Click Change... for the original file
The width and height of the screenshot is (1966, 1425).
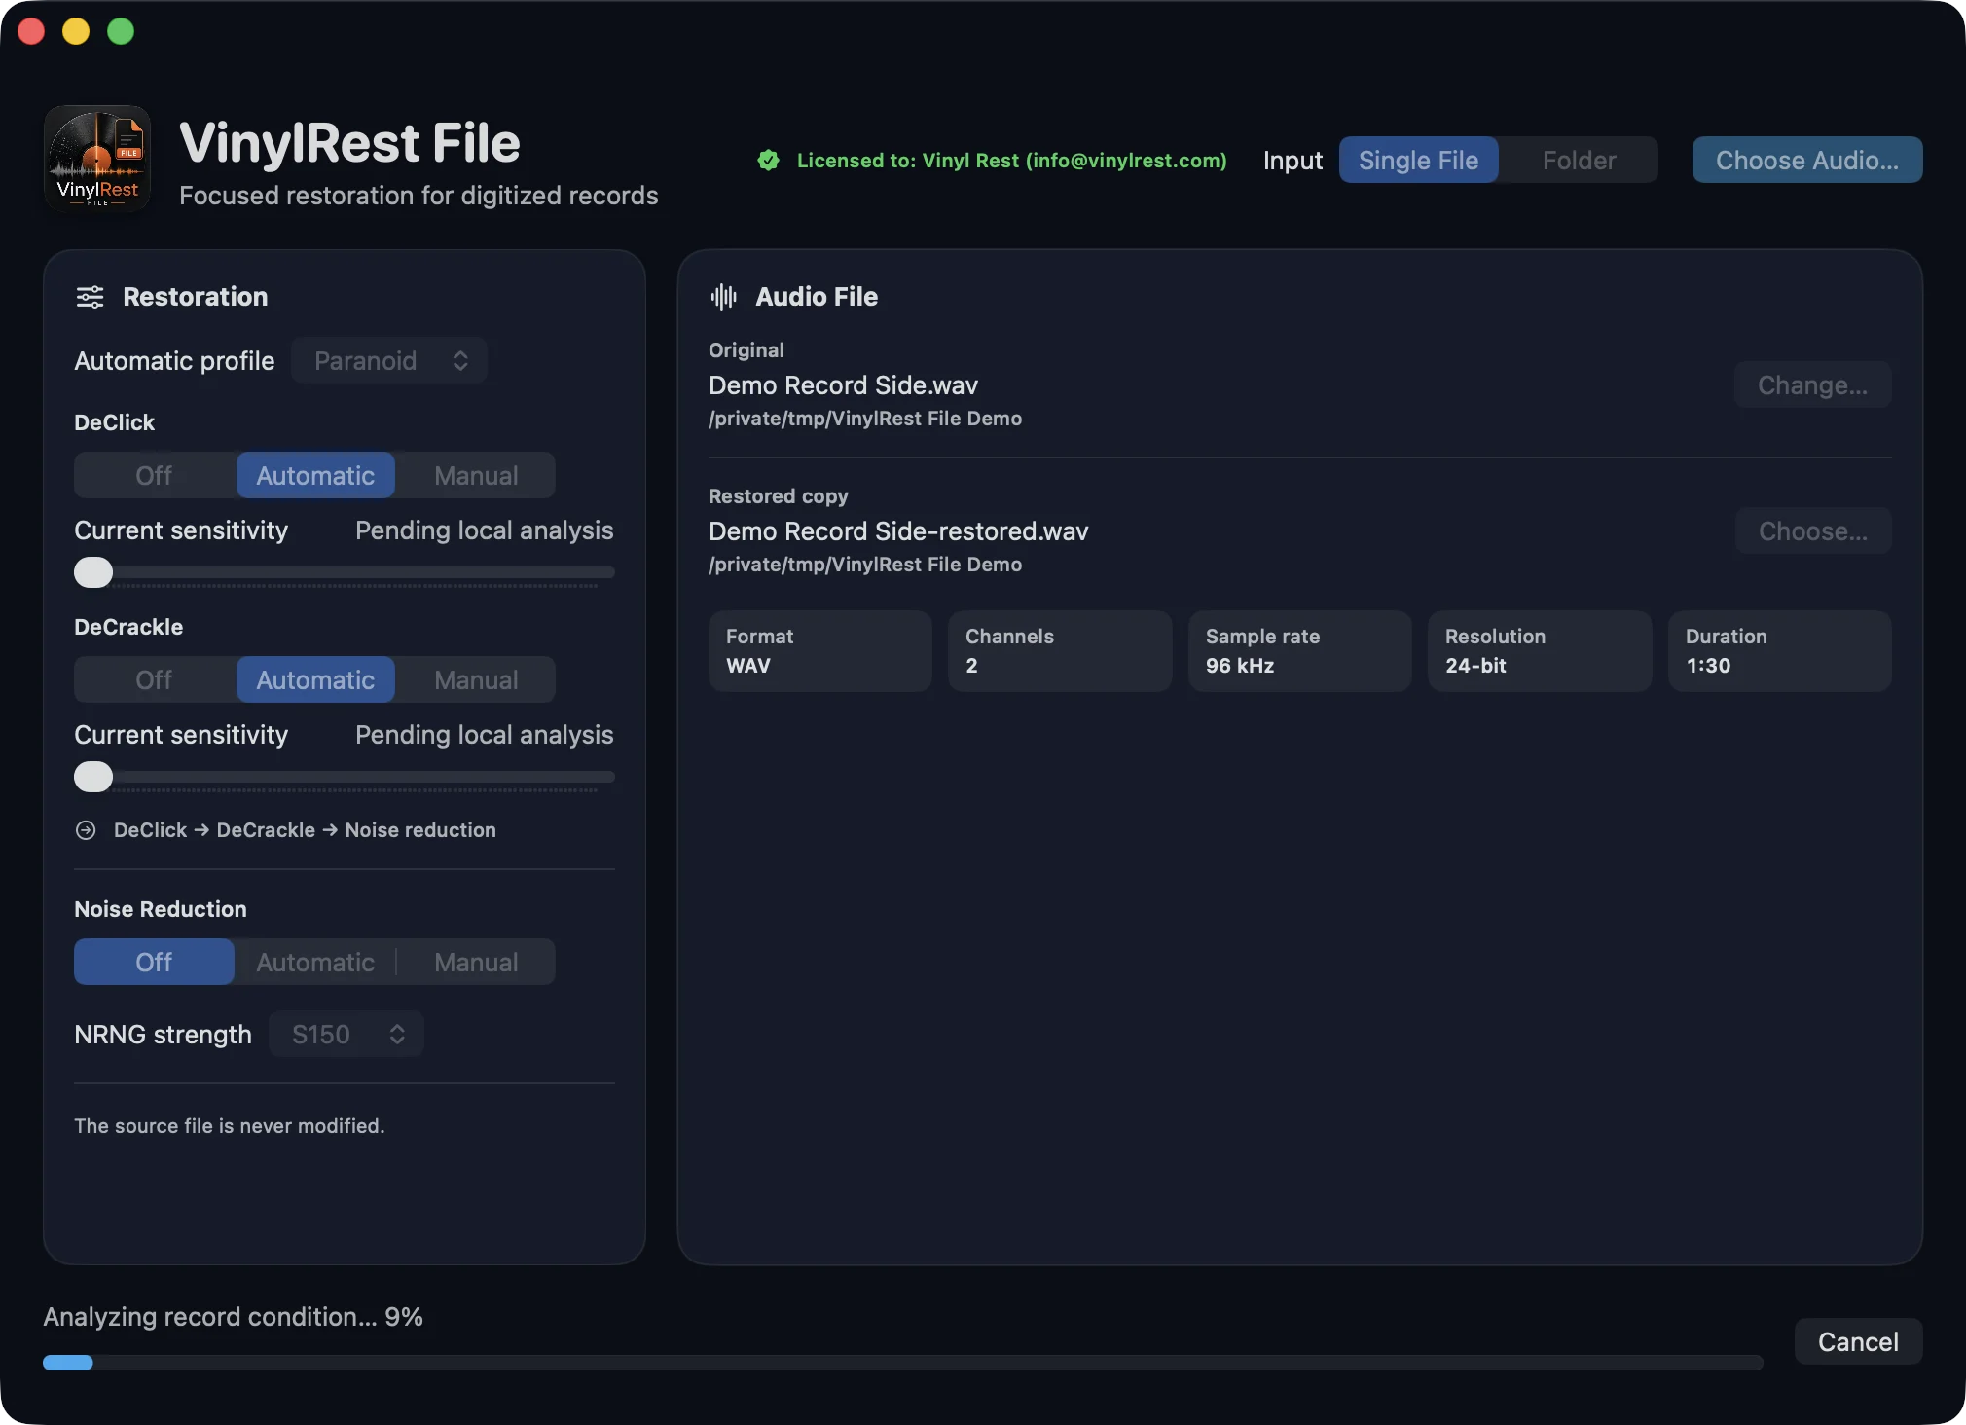(1812, 385)
